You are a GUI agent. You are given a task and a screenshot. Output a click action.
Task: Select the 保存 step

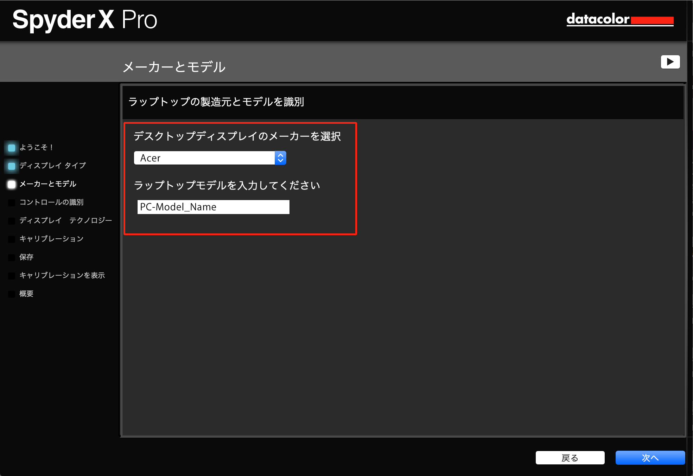point(26,257)
